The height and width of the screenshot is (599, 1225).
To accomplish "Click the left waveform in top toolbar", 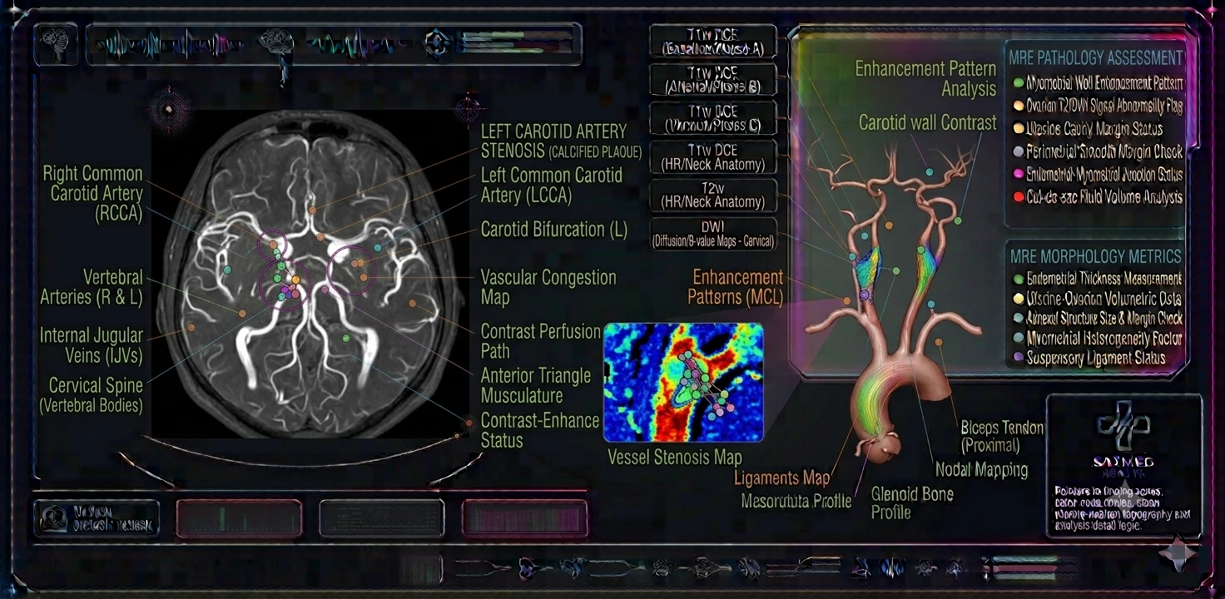I will [x=171, y=43].
